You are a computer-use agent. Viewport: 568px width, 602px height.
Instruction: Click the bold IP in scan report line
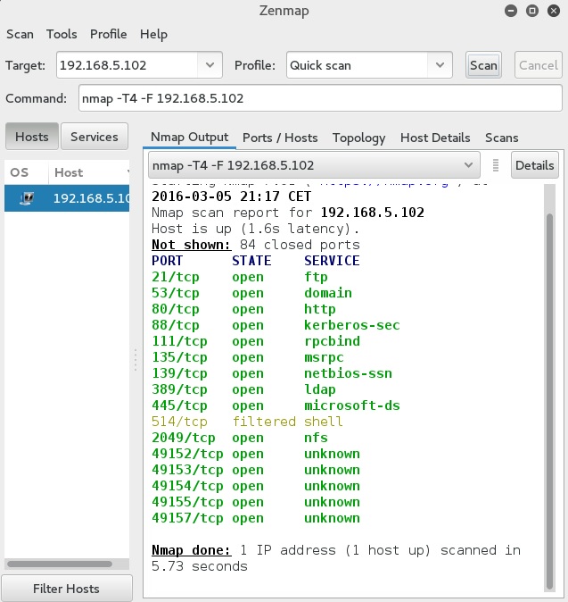[x=372, y=213]
